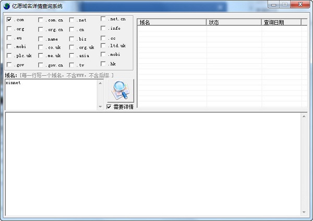
Task: Minimize the 亿愿域名详情查询系统 window
Action: (x=274, y=4)
